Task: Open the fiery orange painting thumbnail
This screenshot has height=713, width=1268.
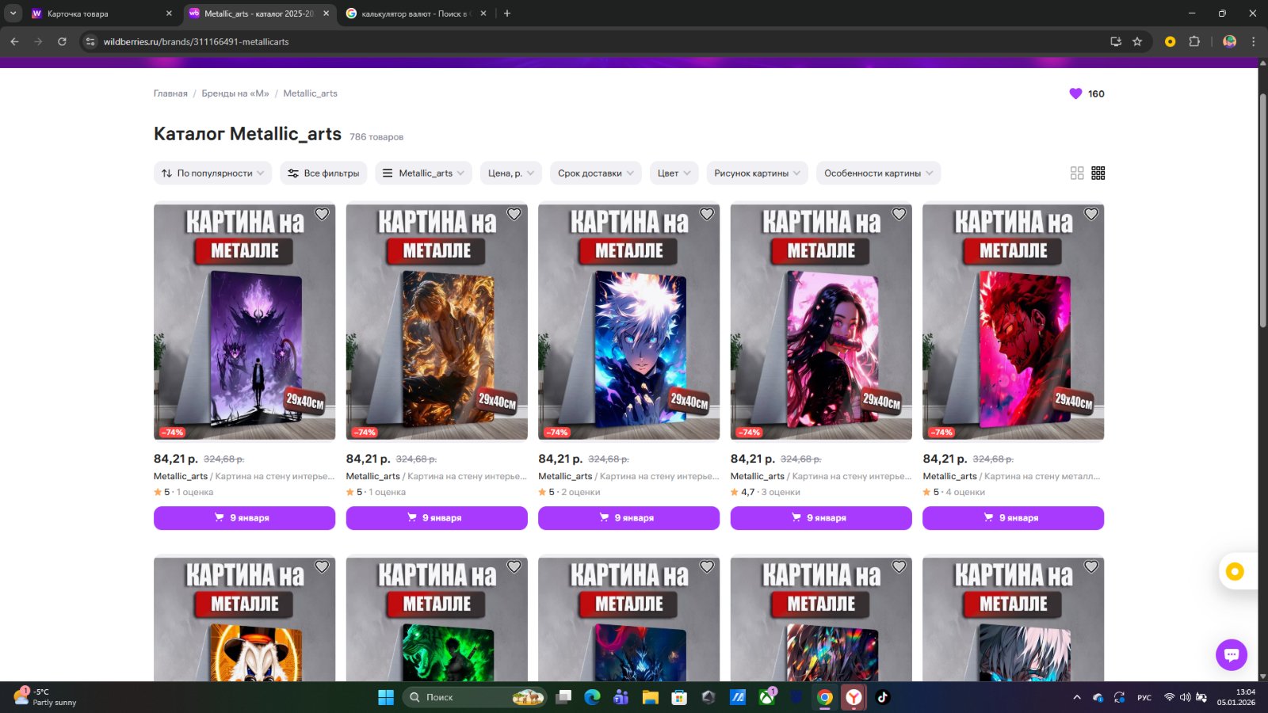Action: (x=437, y=322)
